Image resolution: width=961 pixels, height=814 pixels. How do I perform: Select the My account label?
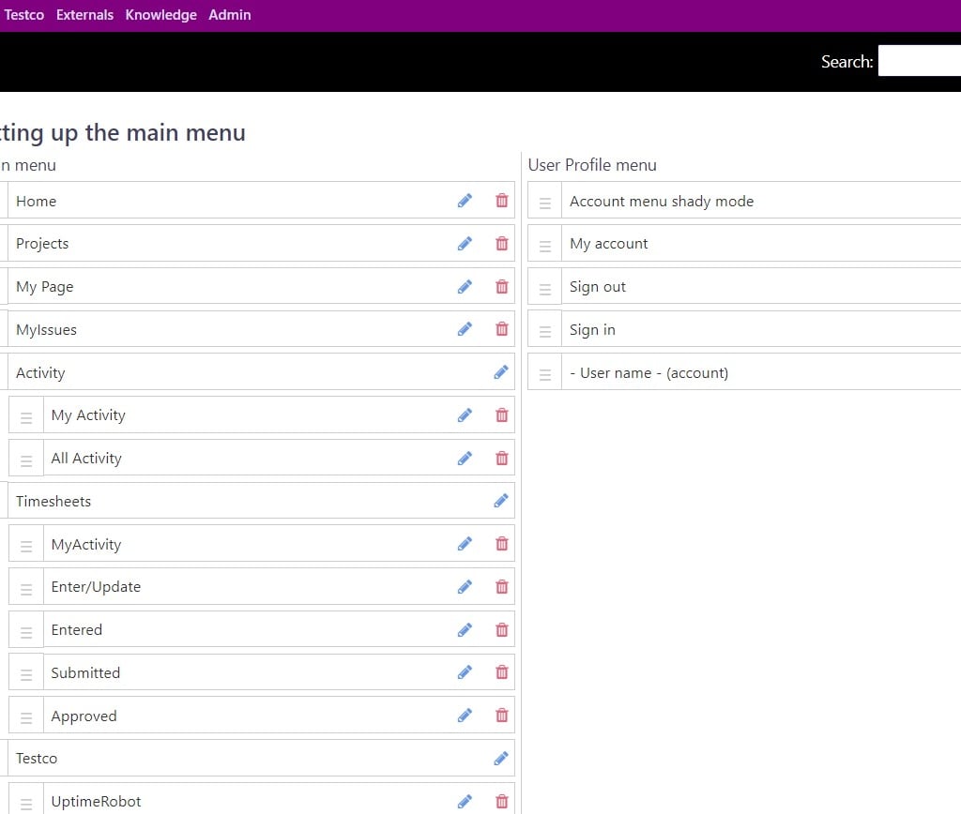pos(608,244)
